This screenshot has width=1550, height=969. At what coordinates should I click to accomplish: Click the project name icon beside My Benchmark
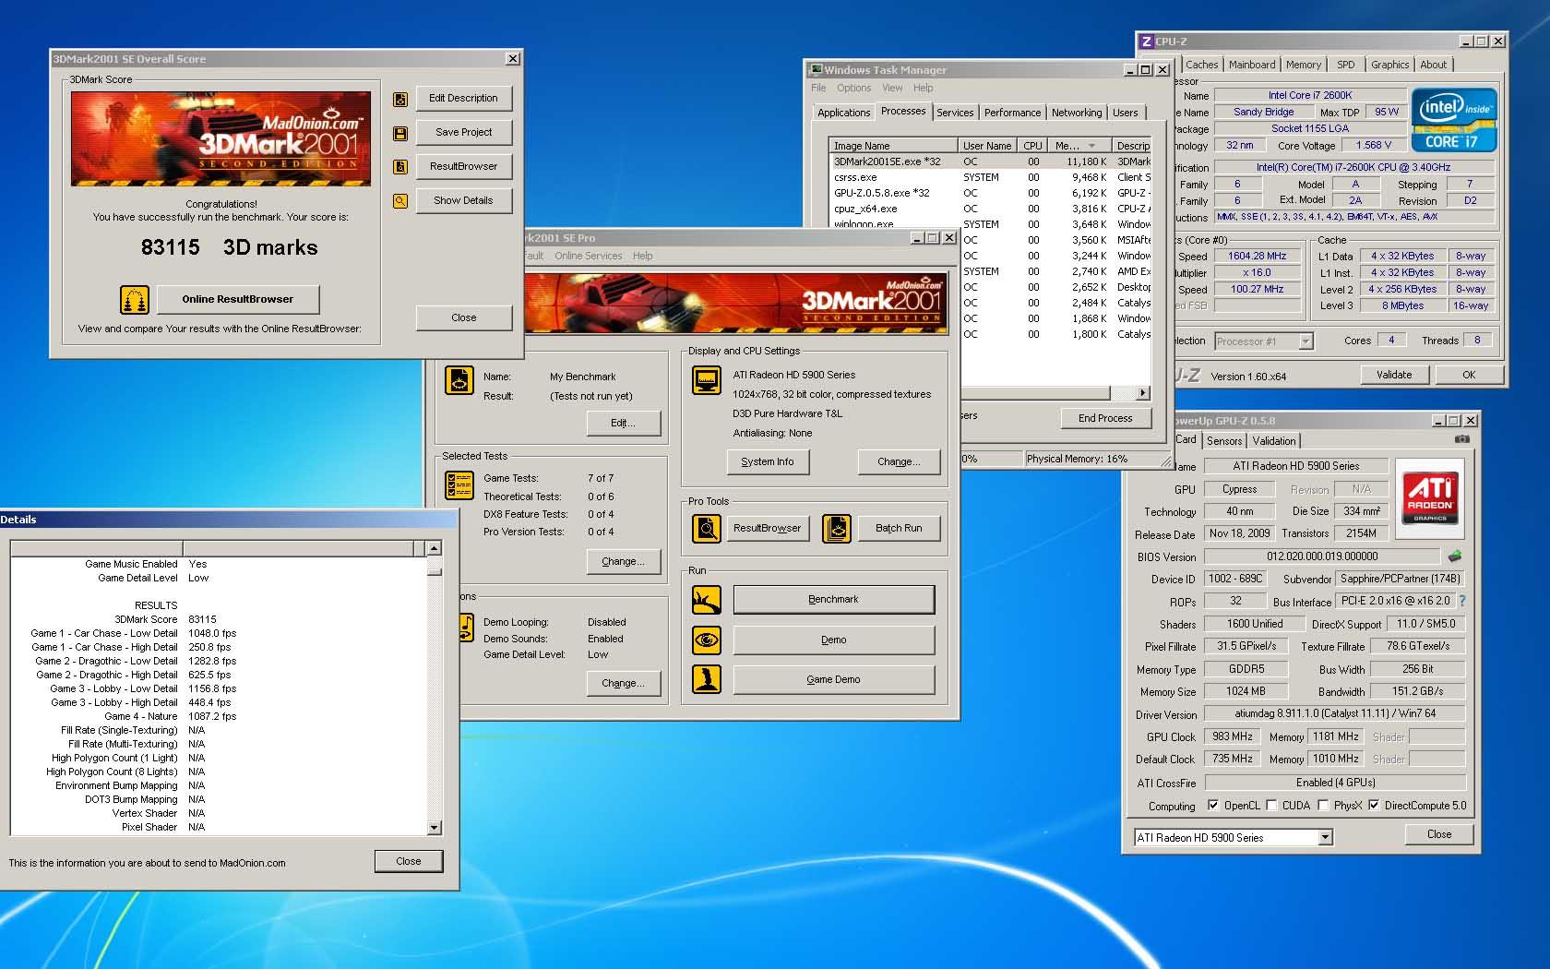pyautogui.click(x=459, y=380)
